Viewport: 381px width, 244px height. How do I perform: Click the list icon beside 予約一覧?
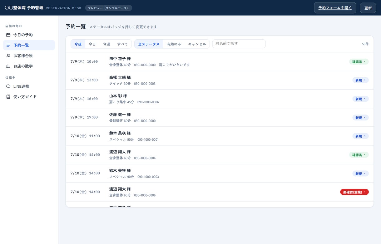pyautogui.click(x=8, y=45)
